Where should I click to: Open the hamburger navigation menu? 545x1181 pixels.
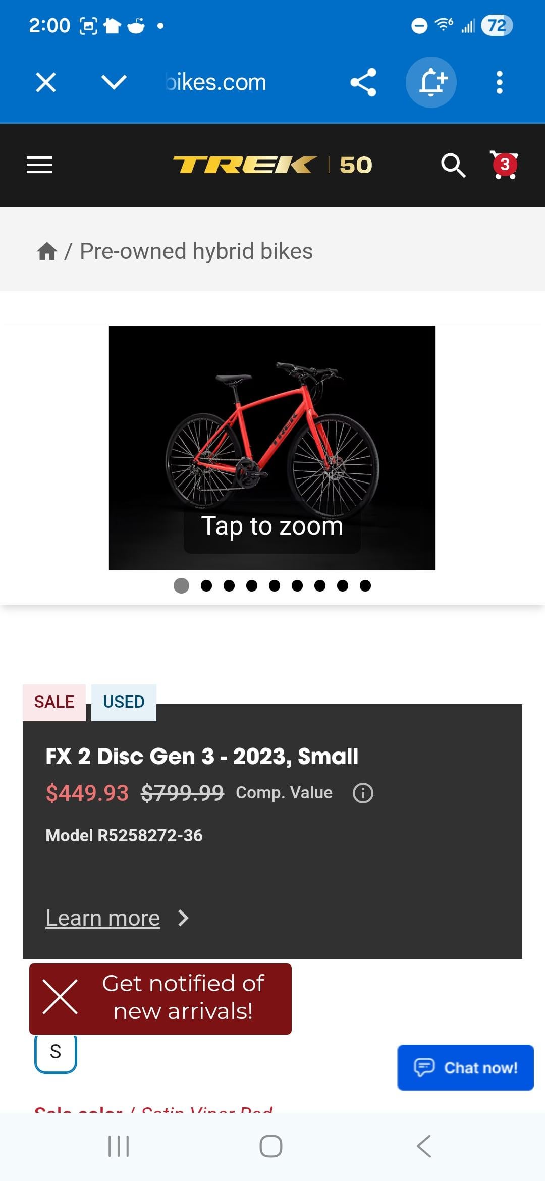[39, 165]
